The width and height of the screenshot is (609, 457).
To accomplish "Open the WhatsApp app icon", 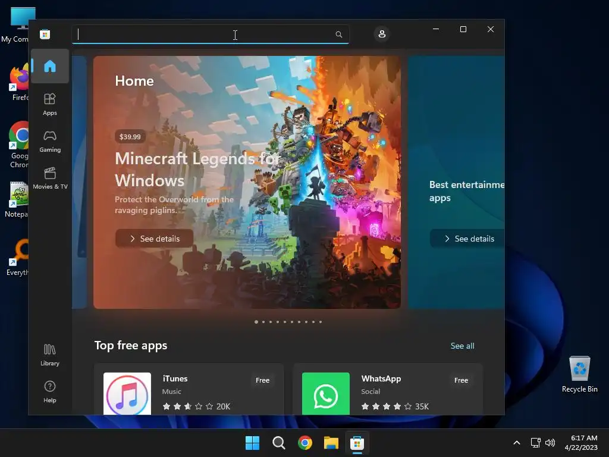I will [325, 394].
